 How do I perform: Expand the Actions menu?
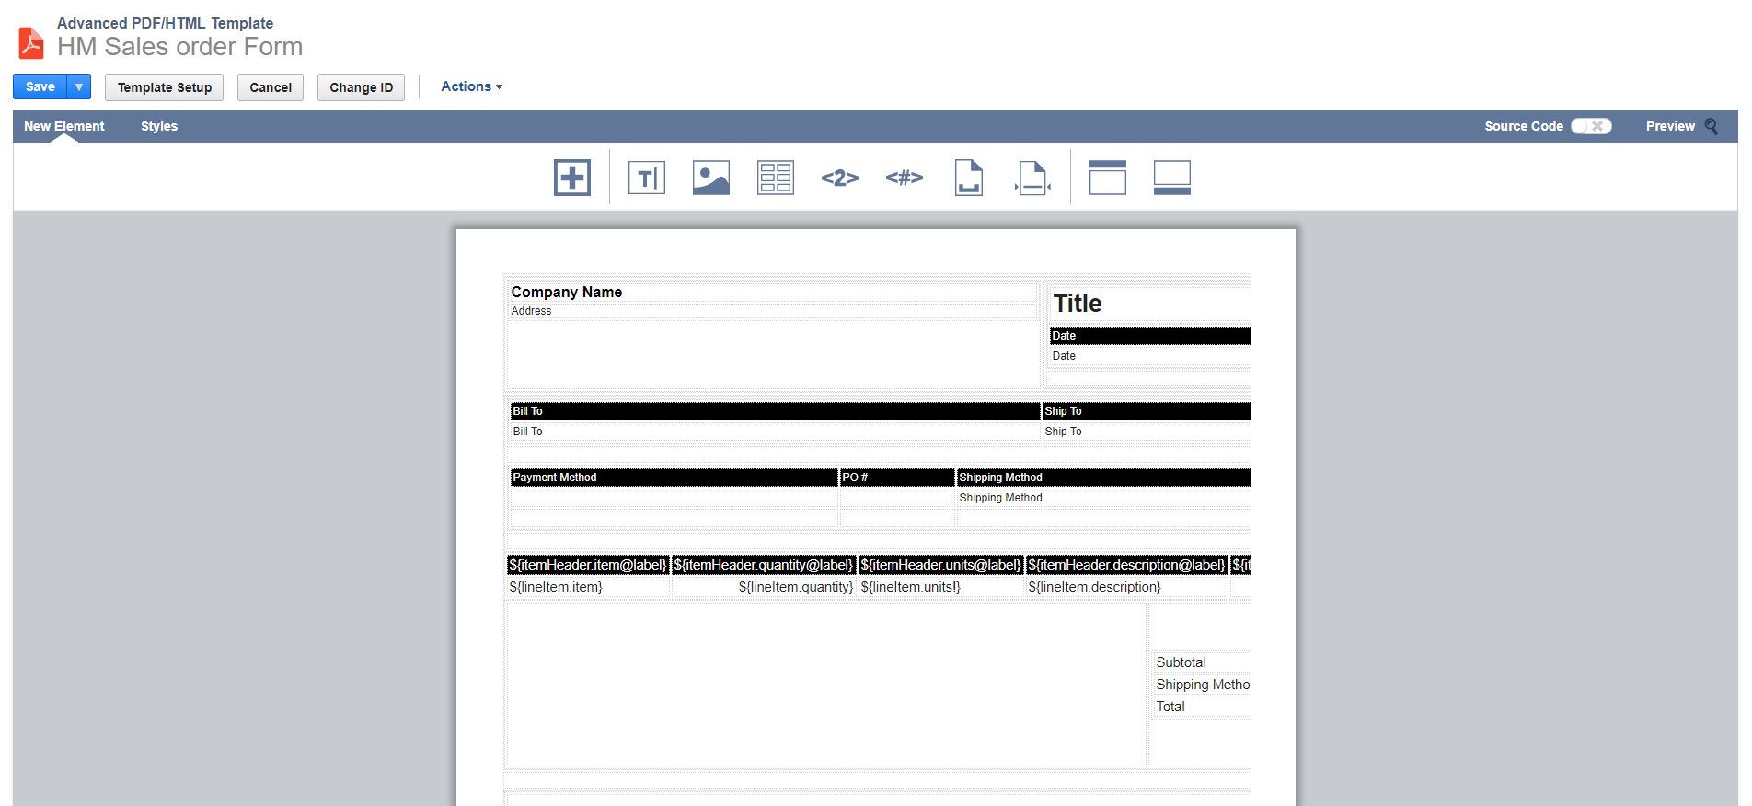(472, 86)
